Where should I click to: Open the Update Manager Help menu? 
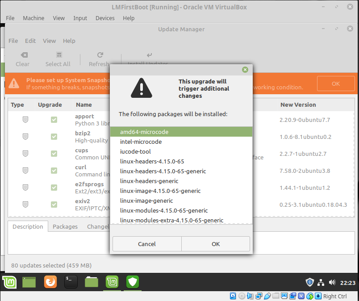[69, 41]
